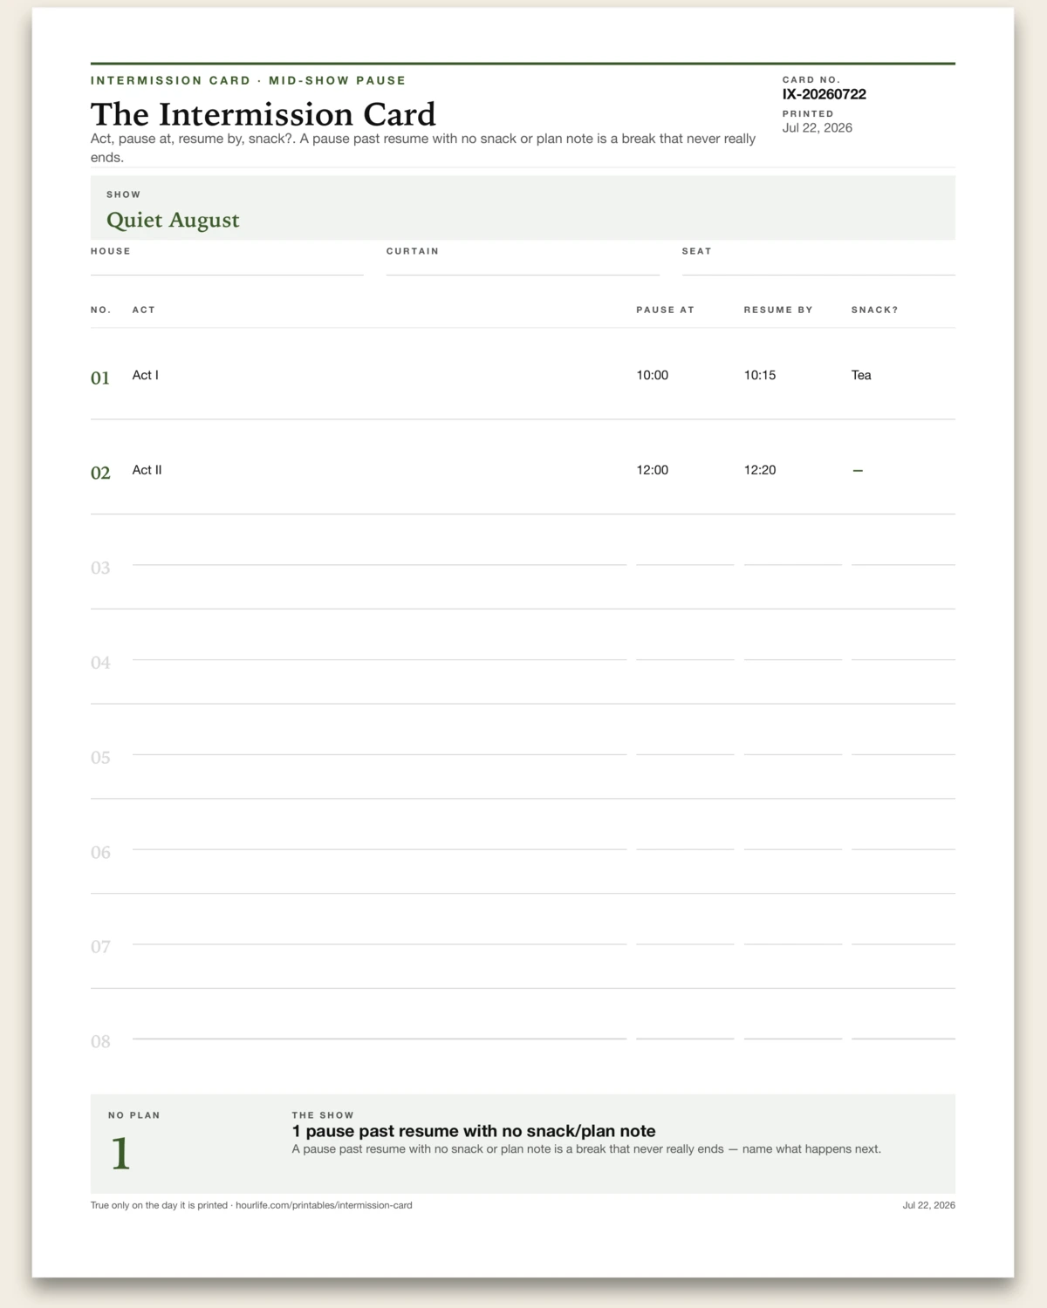1047x1308 pixels.
Task: Click the Quiet August show title
Action: tap(173, 220)
